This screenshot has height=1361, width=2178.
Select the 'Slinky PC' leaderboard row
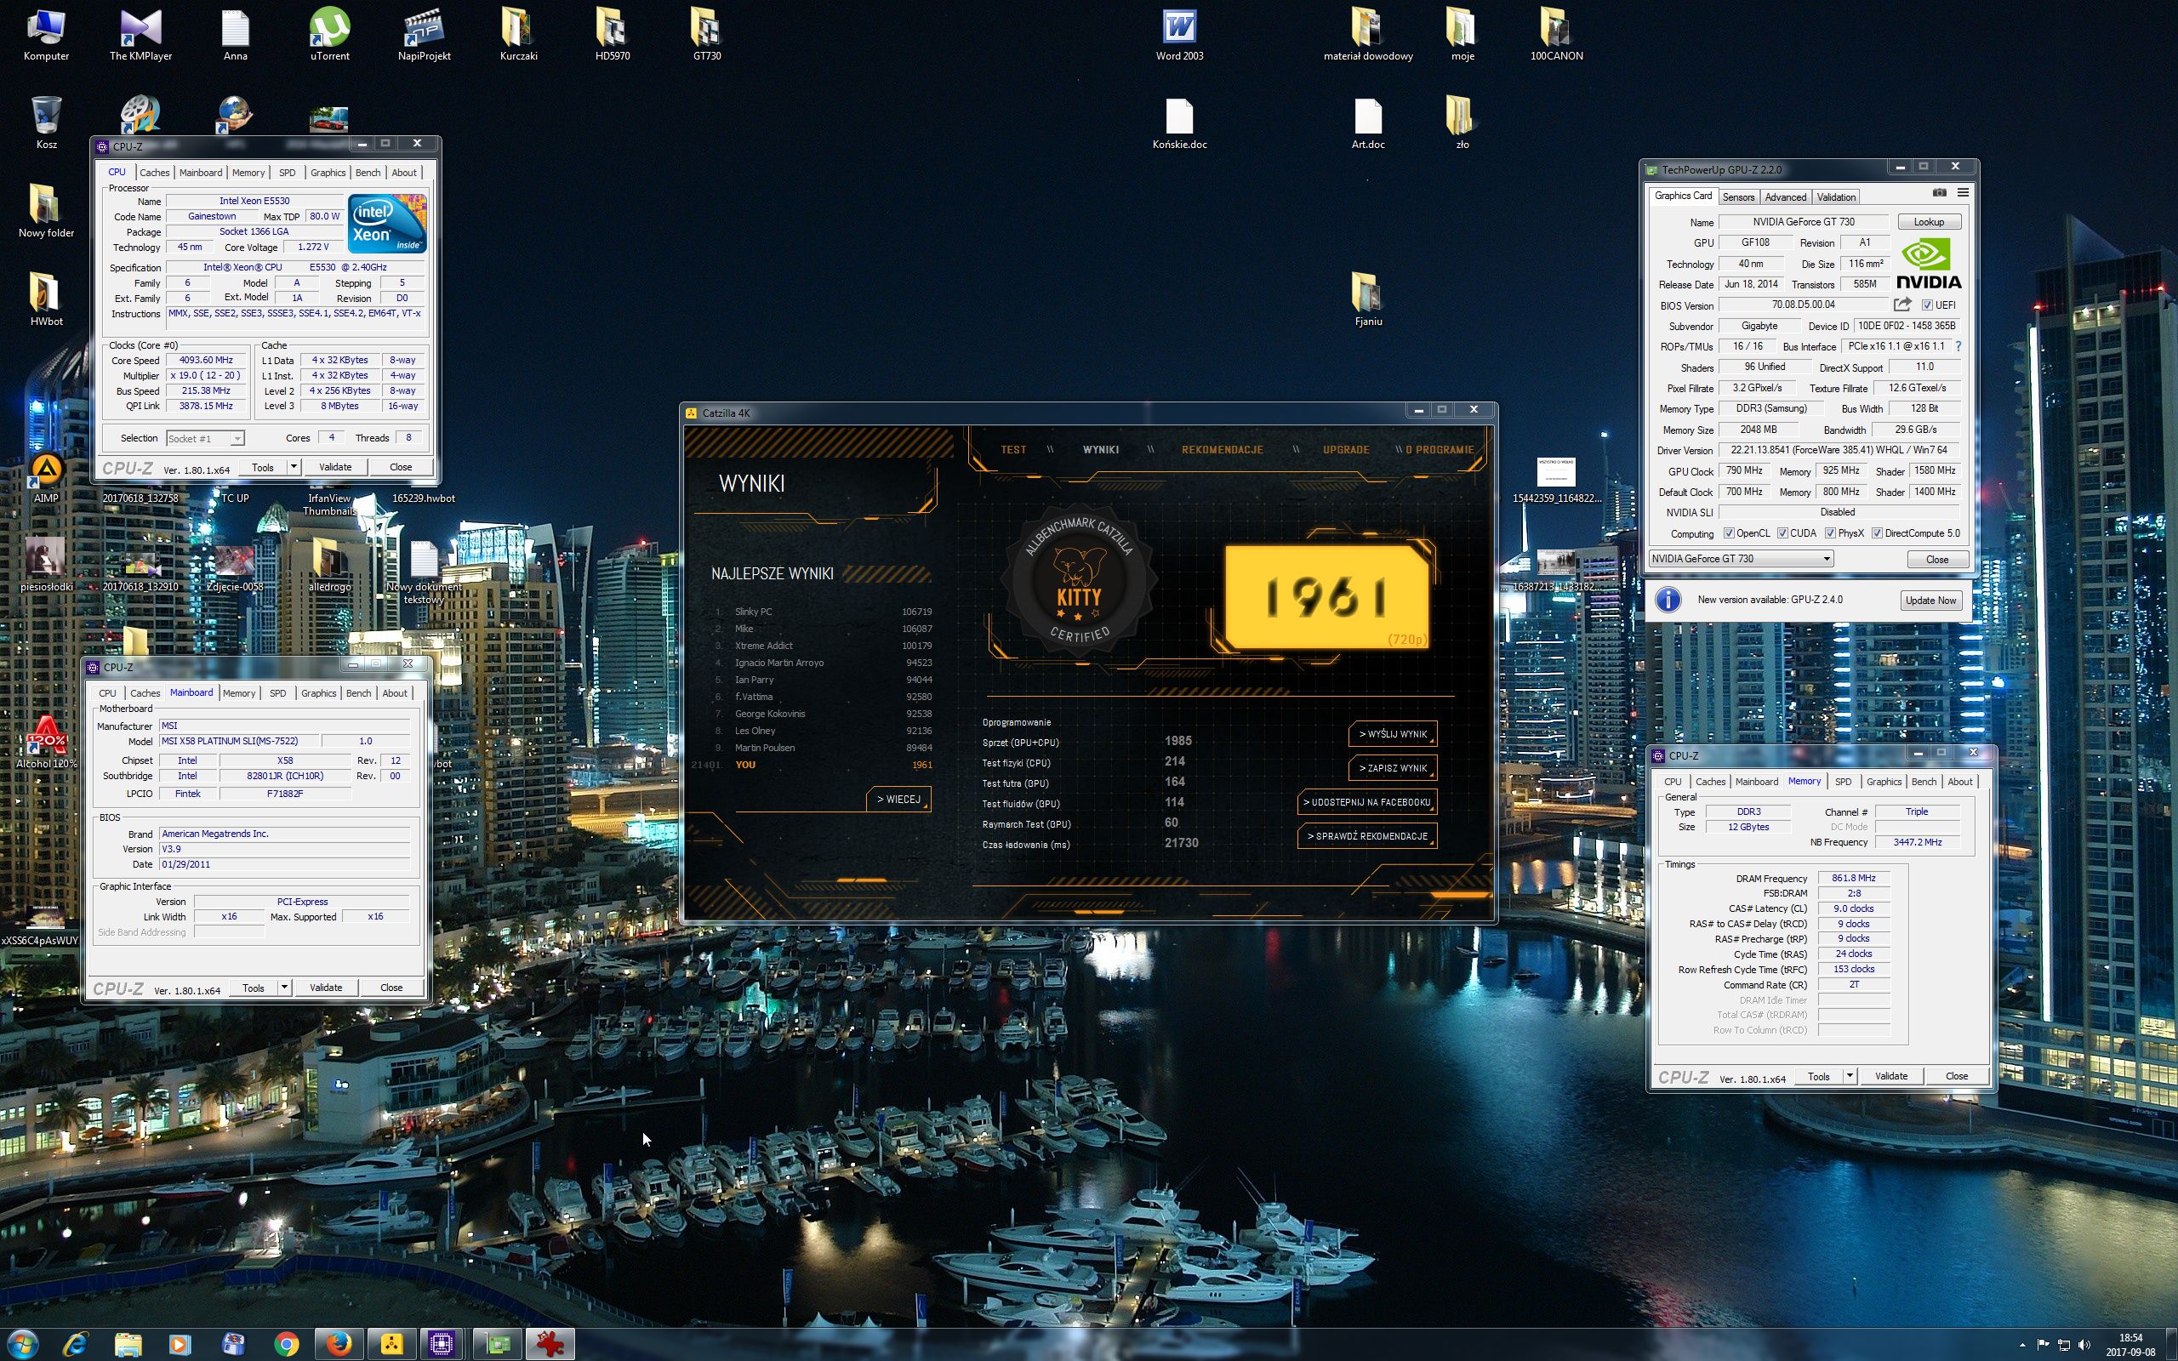(823, 612)
